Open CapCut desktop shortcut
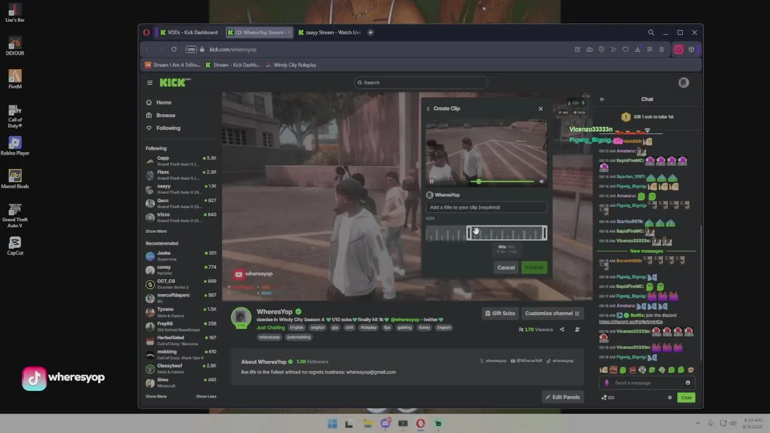770x433 pixels. [x=15, y=245]
